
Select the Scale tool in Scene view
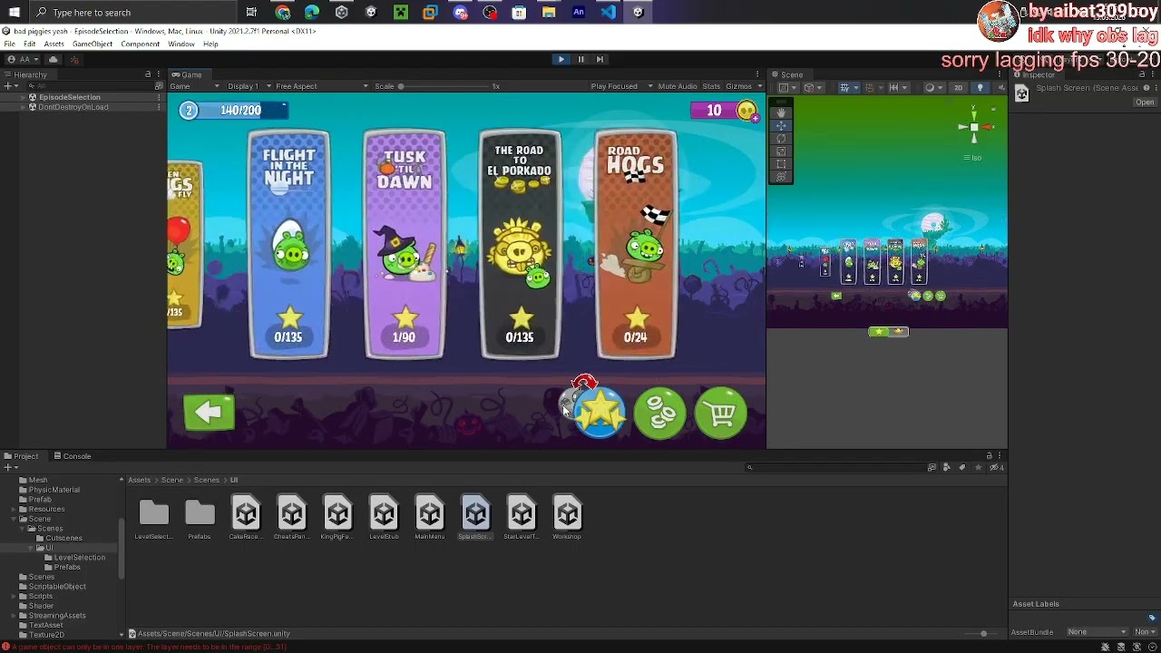point(781,151)
